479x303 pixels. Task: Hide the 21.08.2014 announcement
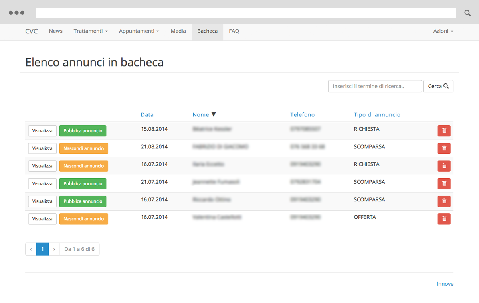pyautogui.click(x=83, y=148)
